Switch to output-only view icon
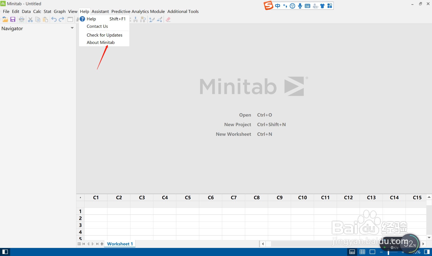432x256 pixels. tap(373, 252)
